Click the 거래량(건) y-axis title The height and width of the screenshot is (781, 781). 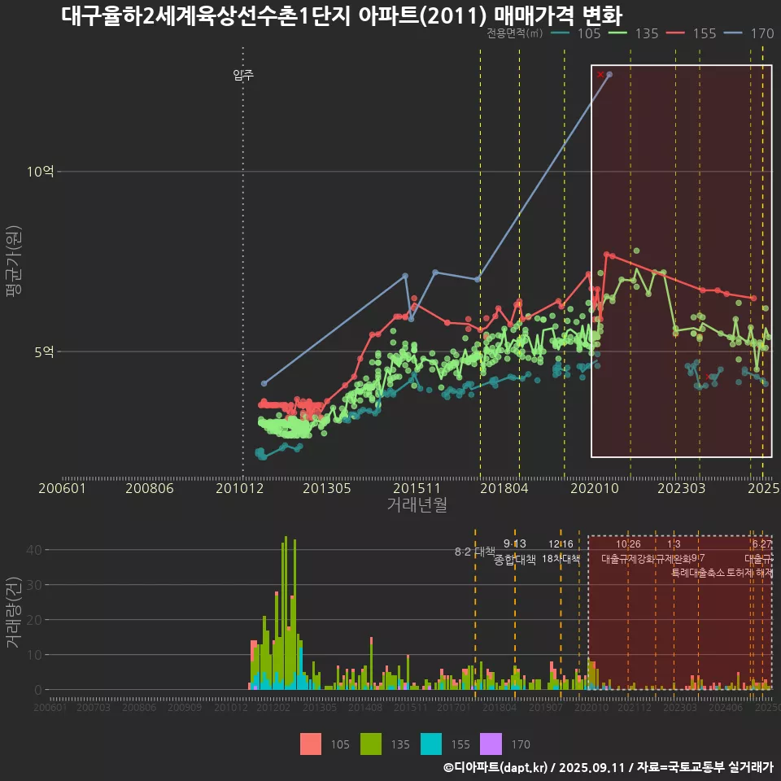(14, 612)
